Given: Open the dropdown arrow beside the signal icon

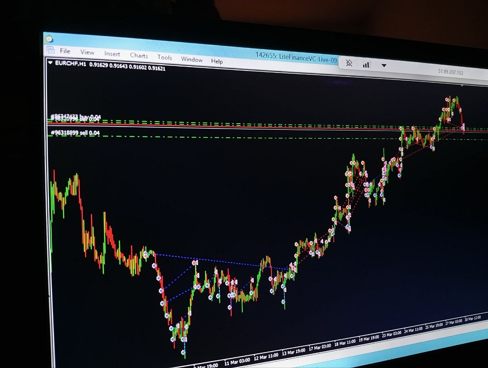Looking at the screenshot, I should (384, 65).
